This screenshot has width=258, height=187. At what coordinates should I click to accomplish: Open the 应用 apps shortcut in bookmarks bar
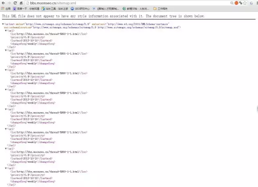pyautogui.click(x=6, y=8)
